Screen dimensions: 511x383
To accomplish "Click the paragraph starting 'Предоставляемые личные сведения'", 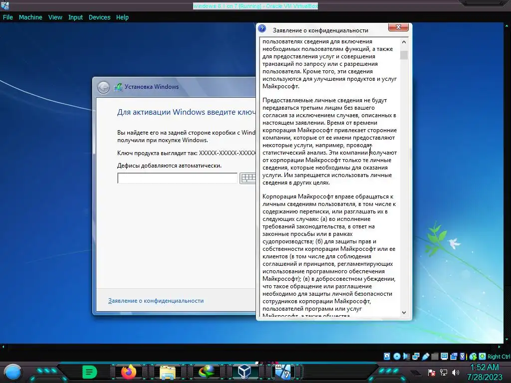I will [329, 141].
